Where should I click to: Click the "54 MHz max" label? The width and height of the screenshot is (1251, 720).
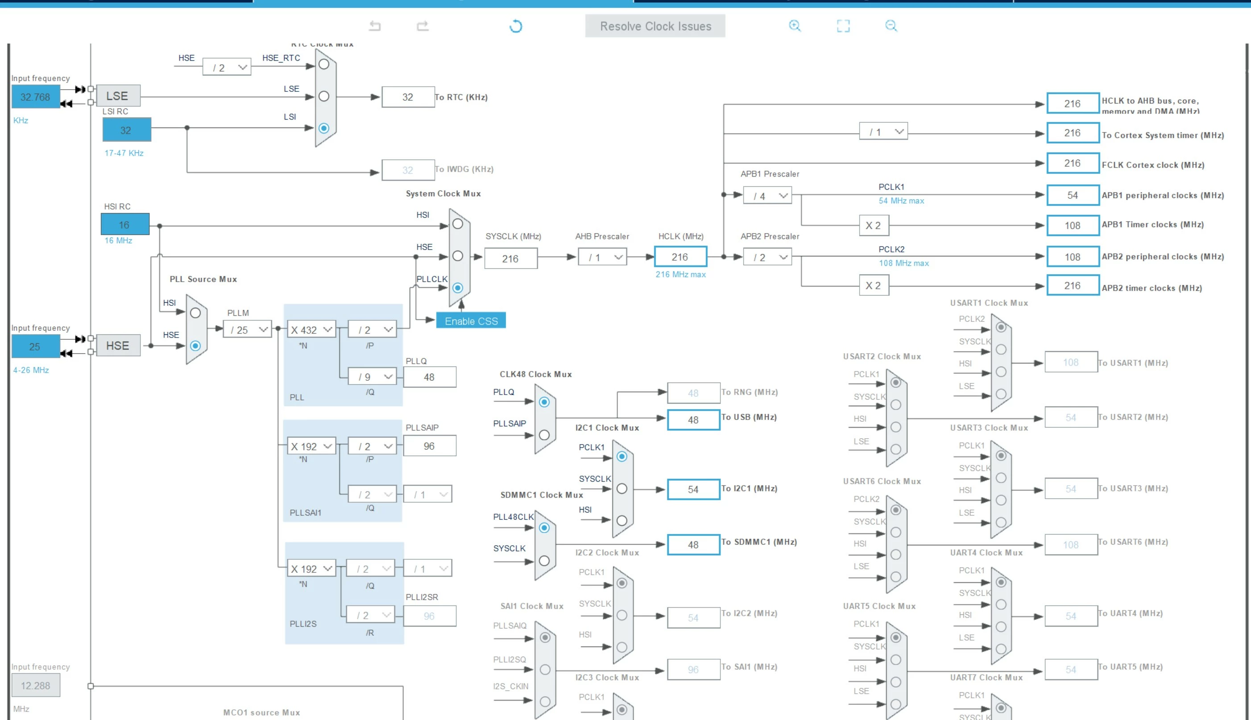coord(901,201)
